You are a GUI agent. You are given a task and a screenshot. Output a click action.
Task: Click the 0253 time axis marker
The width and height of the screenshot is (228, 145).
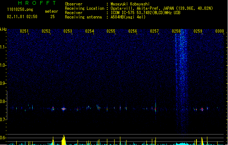tap(68, 31)
